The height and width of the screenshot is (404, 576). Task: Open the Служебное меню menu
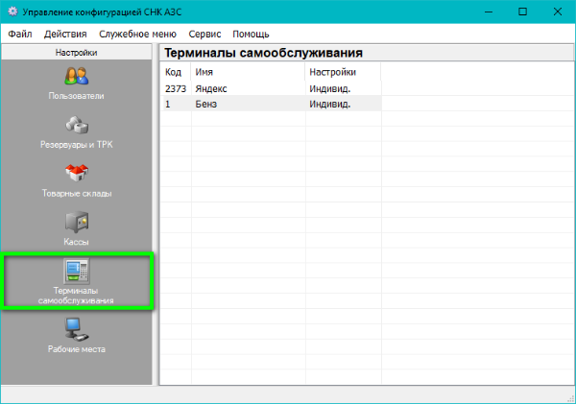point(137,34)
